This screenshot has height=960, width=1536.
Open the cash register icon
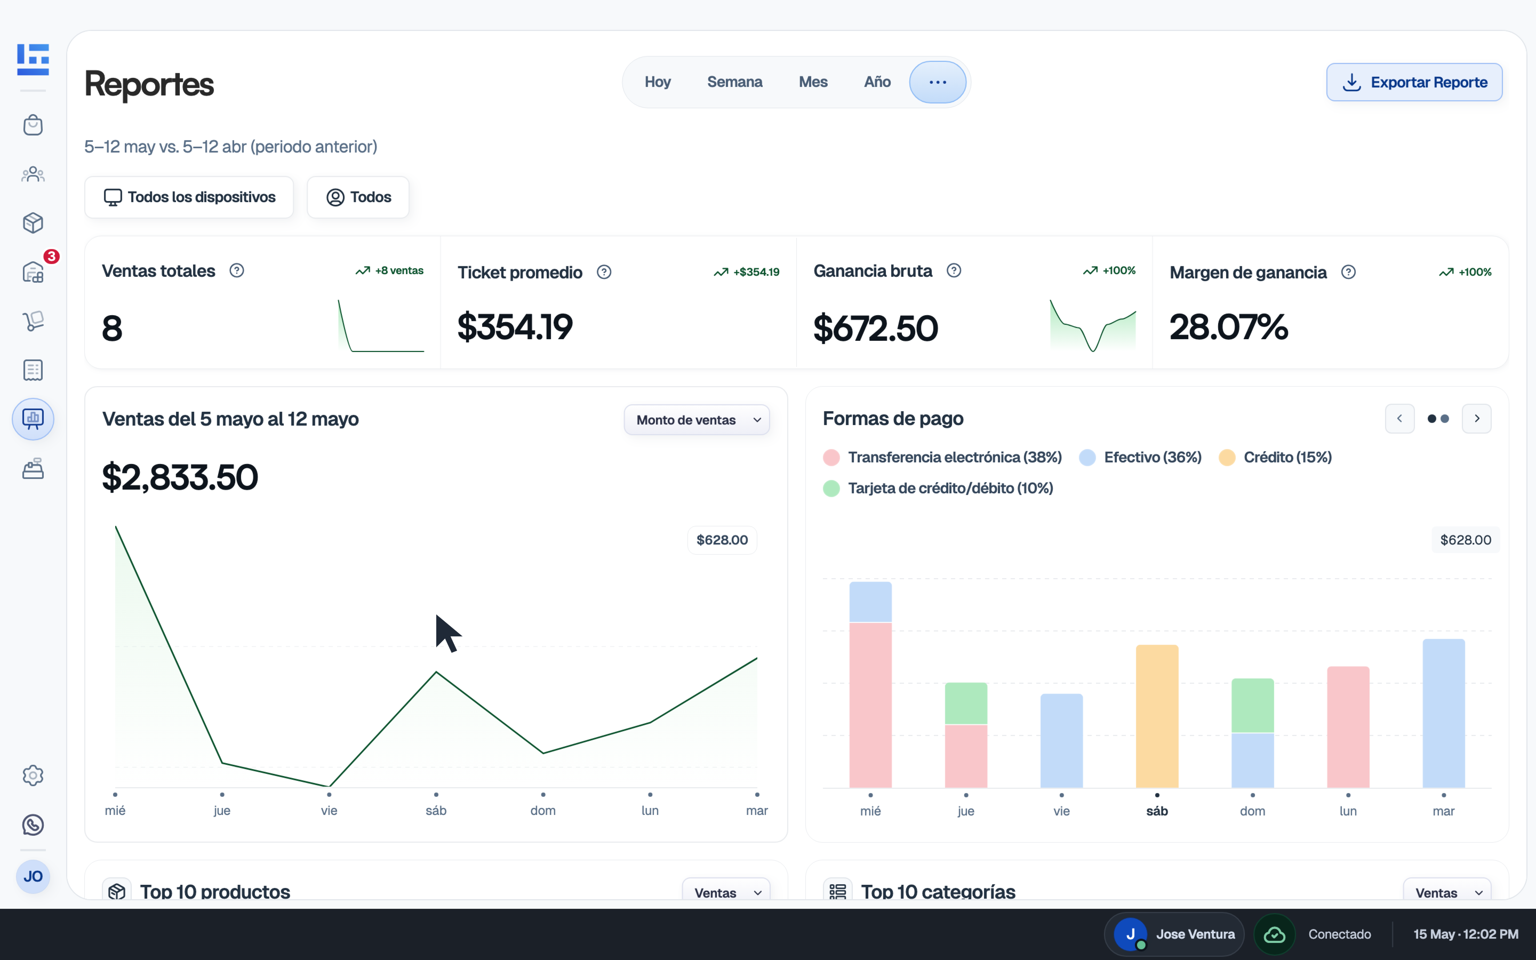click(33, 469)
